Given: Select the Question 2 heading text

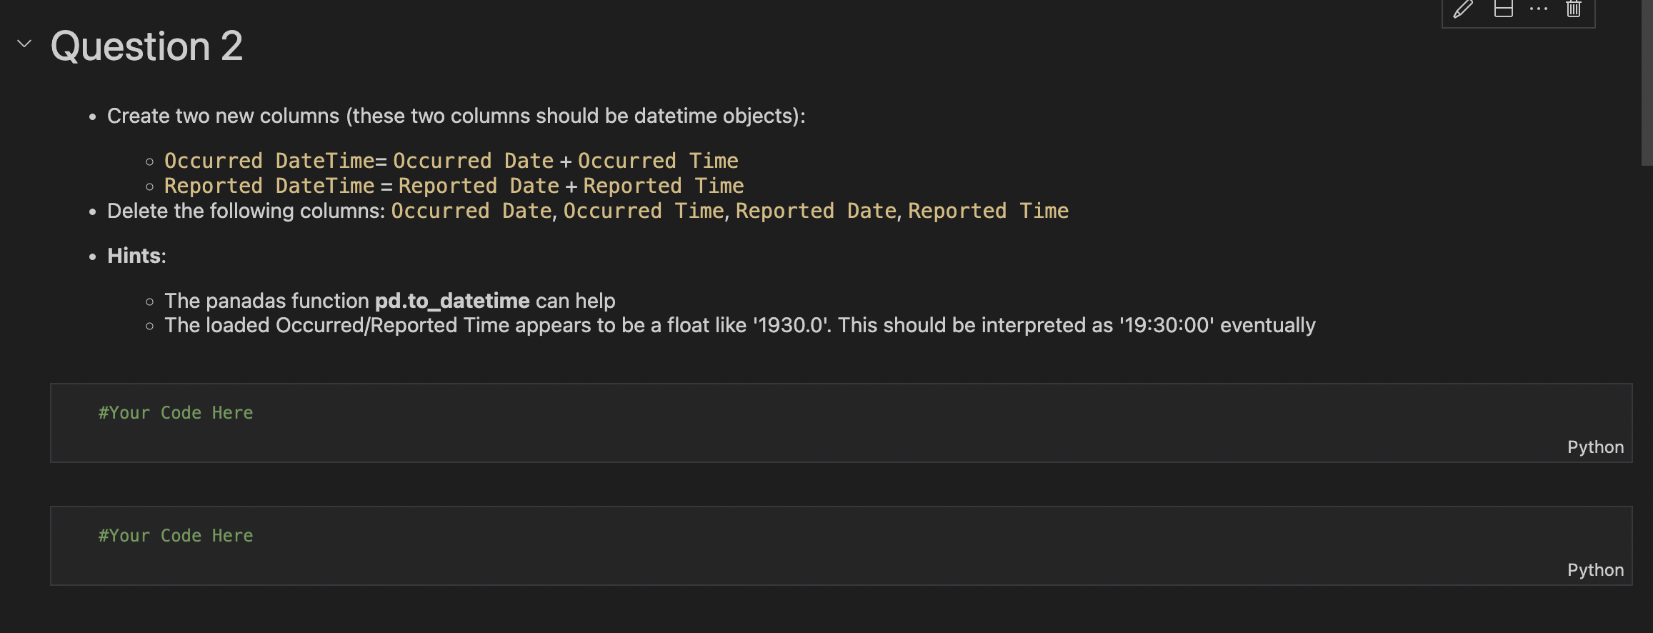Looking at the screenshot, I should (x=146, y=46).
